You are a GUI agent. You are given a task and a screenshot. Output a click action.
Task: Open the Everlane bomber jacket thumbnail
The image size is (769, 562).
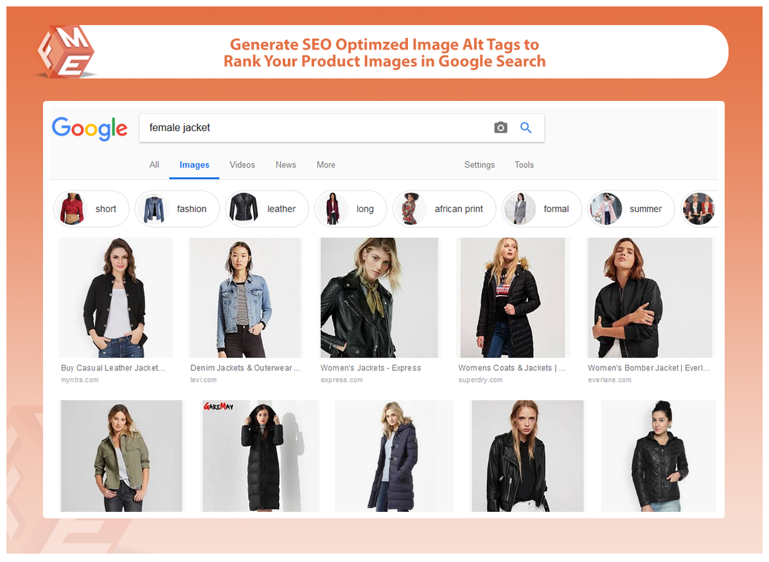point(650,298)
